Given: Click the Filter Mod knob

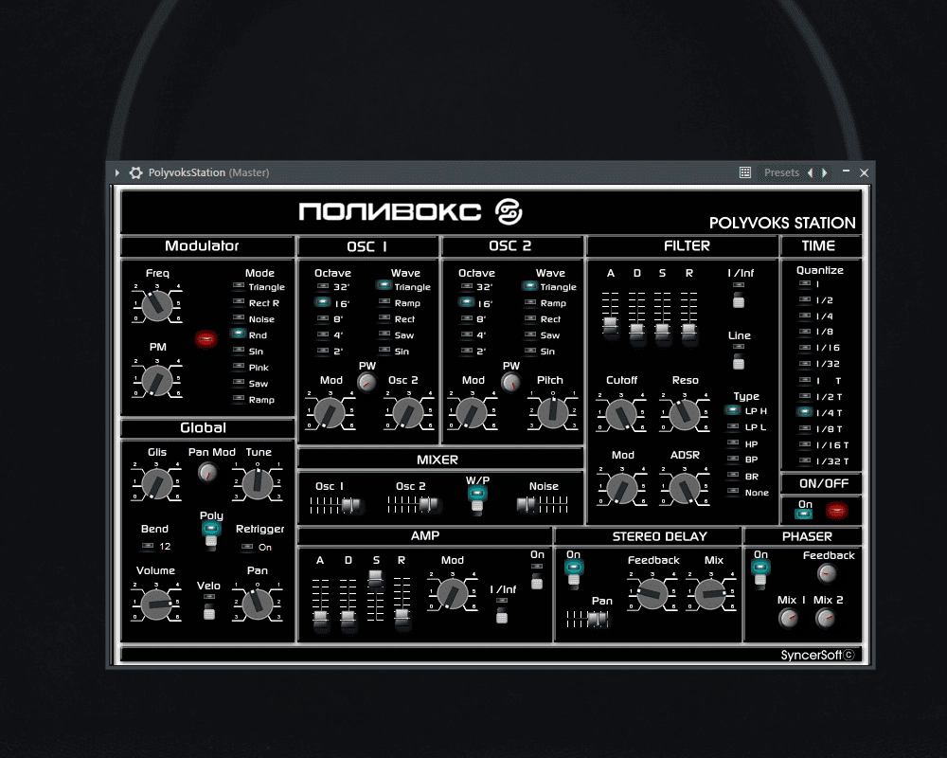Looking at the screenshot, I should click(622, 489).
